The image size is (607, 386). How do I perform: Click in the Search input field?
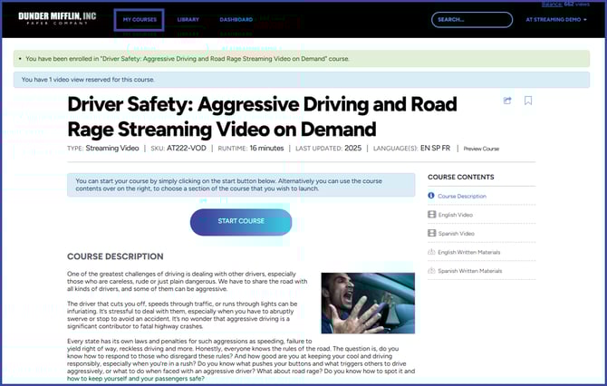coord(471,19)
